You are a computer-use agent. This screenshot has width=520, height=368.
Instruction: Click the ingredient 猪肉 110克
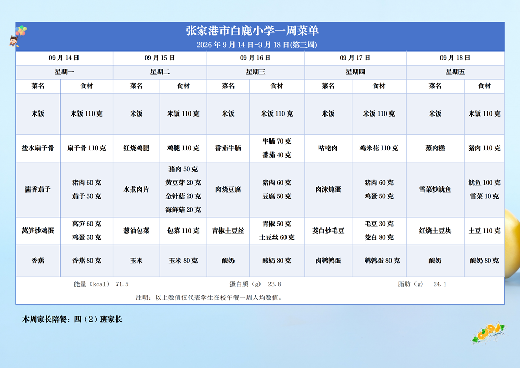pyautogui.click(x=485, y=148)
